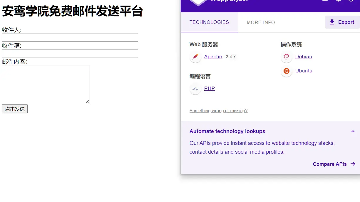
Task: Click the arrow icon beside Compare APIs
Action: (x=353, y=164)
